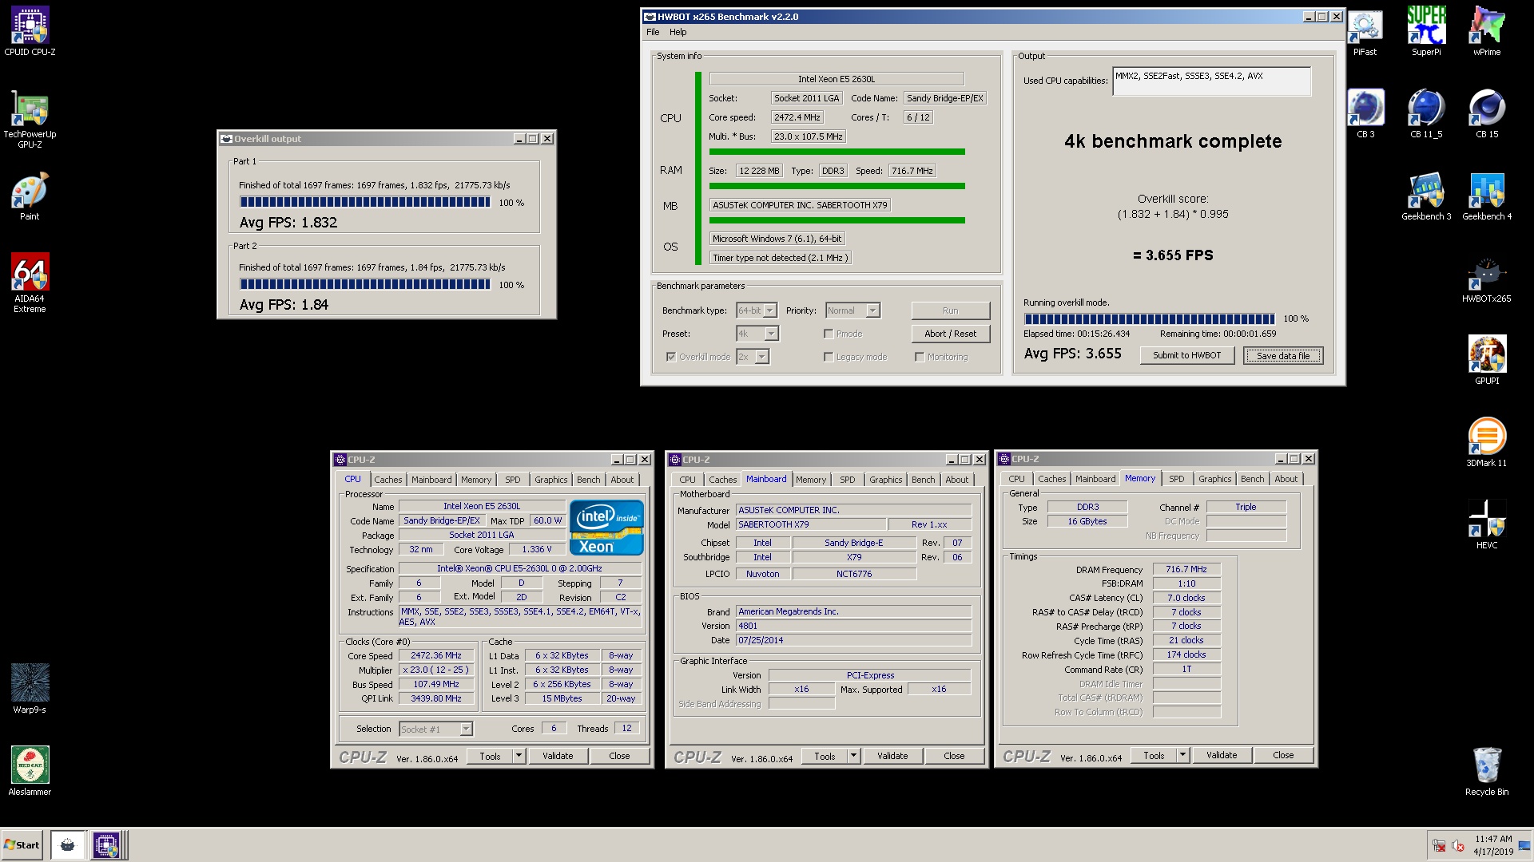Open the PiFast desktop icon
The height and width of the screenshot is (862, 1534).
(x=1365, y=32)
